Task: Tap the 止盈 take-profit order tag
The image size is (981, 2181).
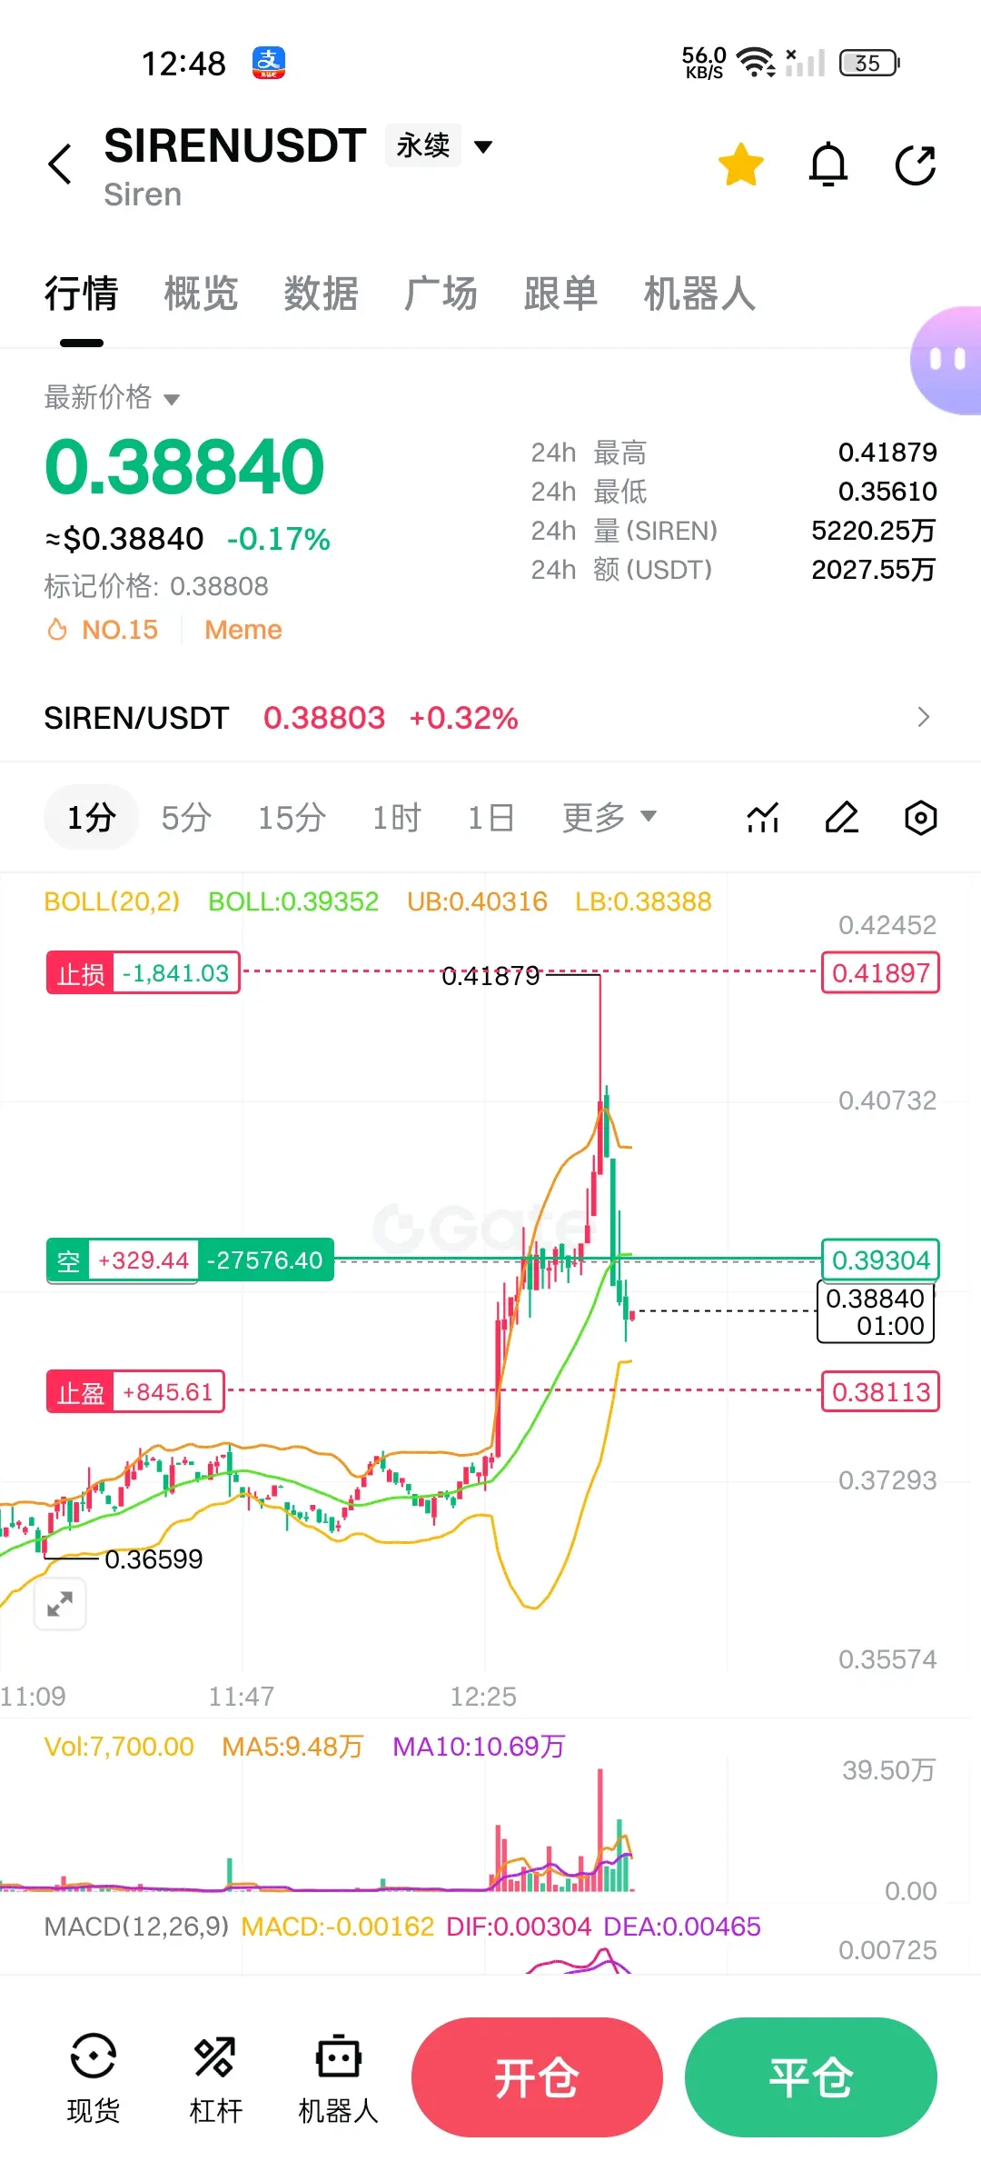Action: 134,1392
